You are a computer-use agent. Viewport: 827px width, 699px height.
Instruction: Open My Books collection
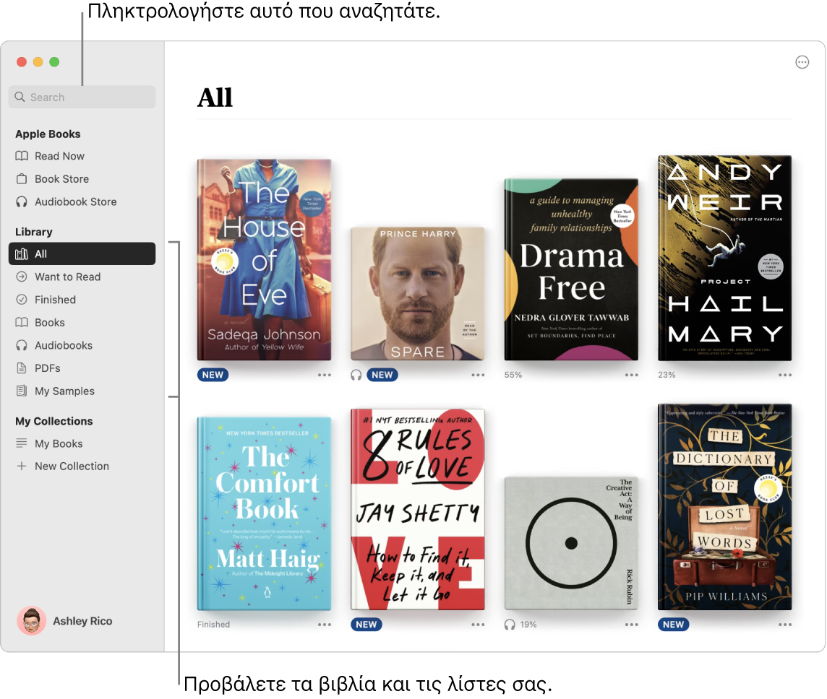[x=82, y=443]
